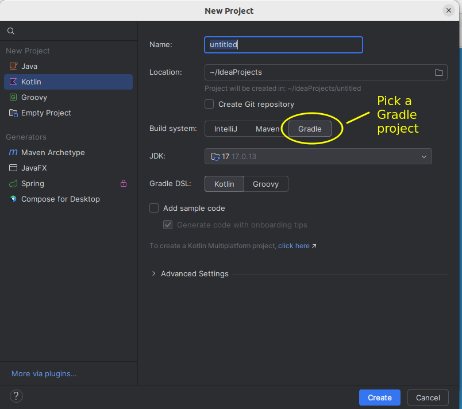Choose IntelliJ build system
This screenshot has height=409, width=462.
click(x=226, y=129)
